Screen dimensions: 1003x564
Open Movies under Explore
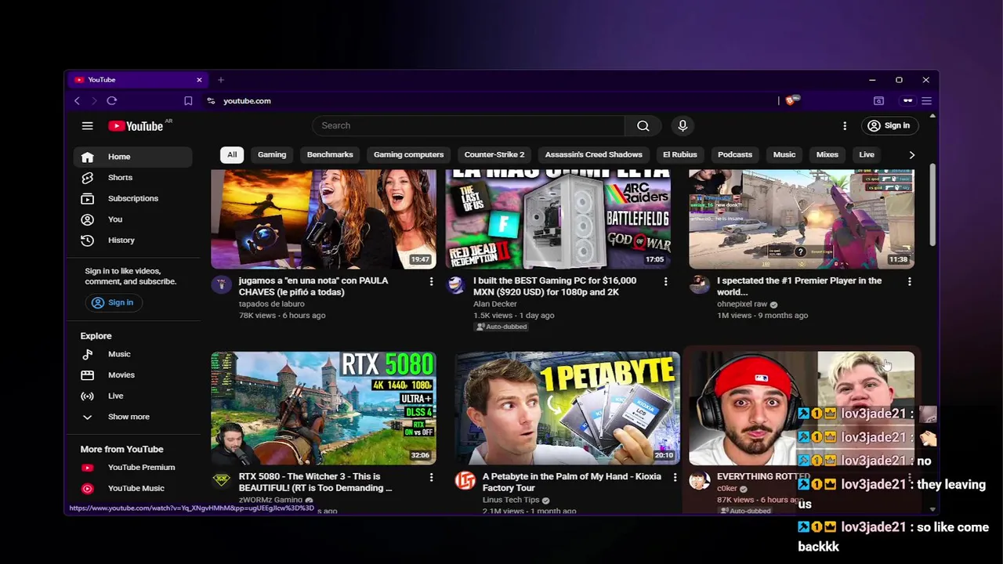coord(132,375)
